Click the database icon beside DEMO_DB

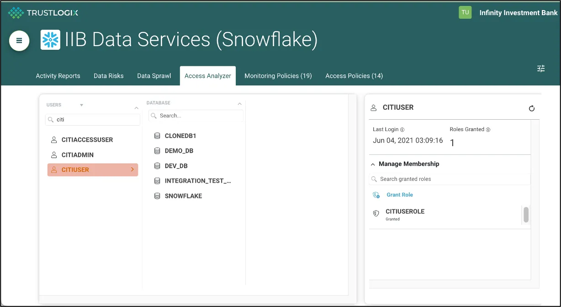point(157,150)
